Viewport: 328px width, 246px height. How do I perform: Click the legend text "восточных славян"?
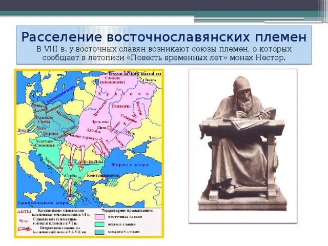(125, 217)
